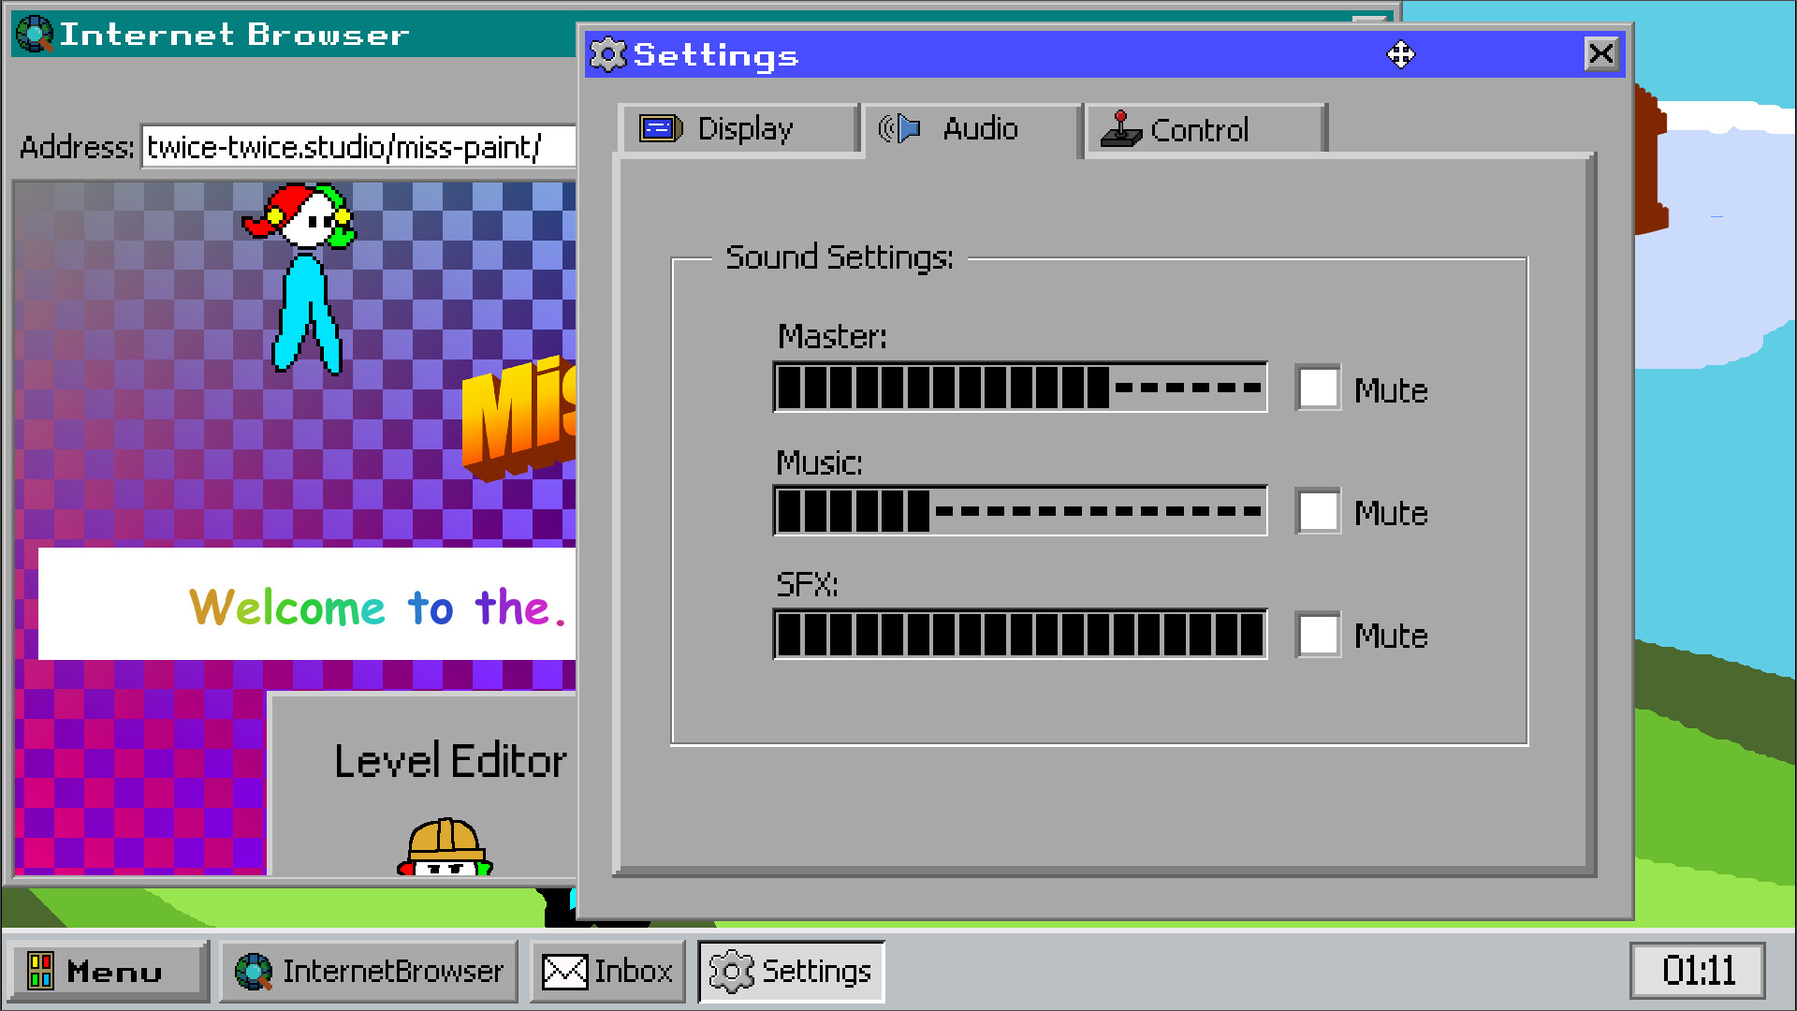Mute the SFX channel
Image resolution: width=1797 pixels, height=1011 pixels.
coord(1318,635)
